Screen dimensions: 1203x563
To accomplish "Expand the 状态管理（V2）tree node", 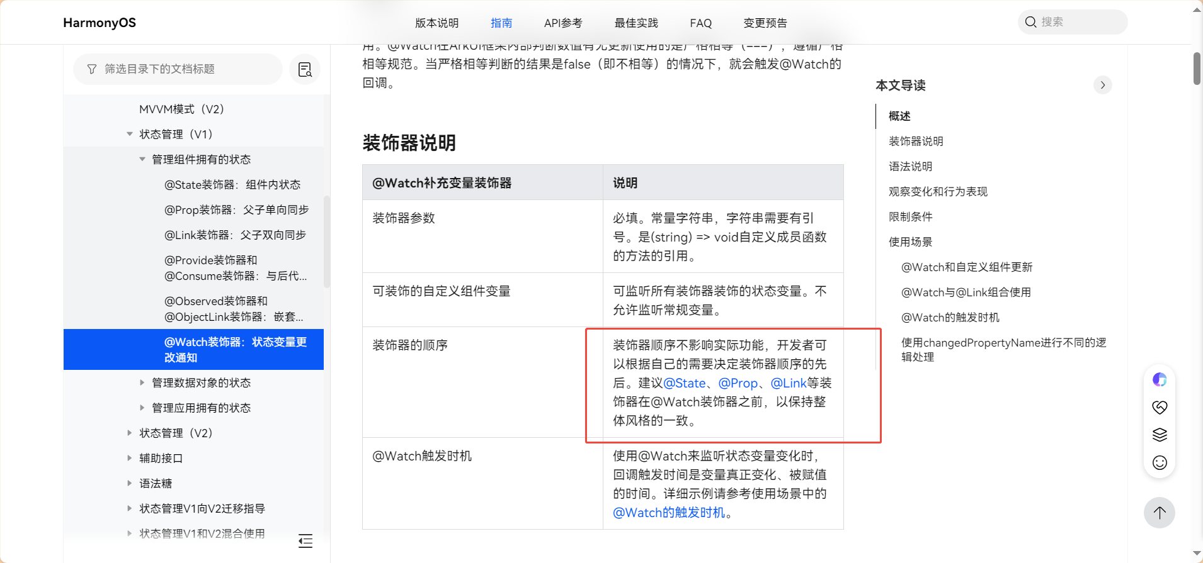I will point(130,433).
